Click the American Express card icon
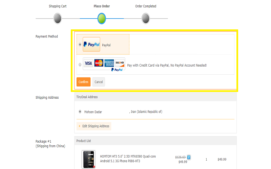 coord(109,63)
